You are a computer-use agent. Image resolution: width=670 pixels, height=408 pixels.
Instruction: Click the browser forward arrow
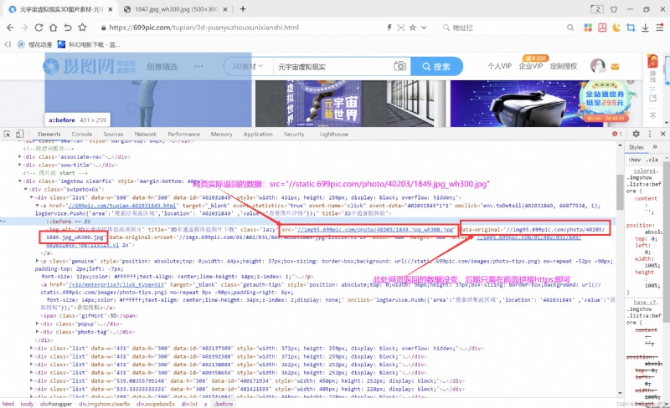[24, 28]
